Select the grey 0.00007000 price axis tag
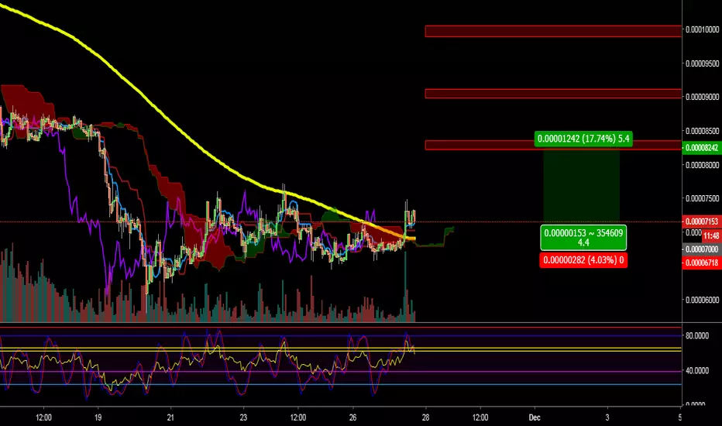This screenshot has height=426, width=722. point(702,249)
